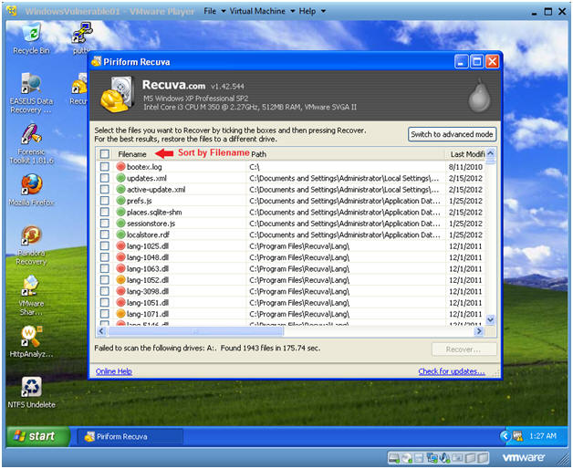
Task: Tick the checkbox for localstore.rdf
Action: (105, 234)
